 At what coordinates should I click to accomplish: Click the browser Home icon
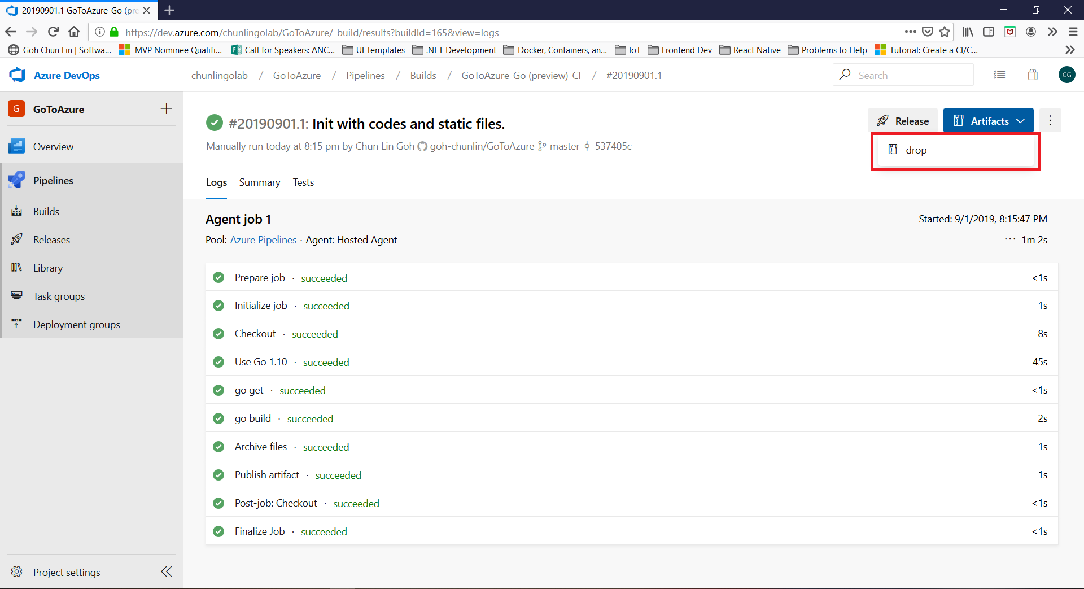click(x=74, y=32)
